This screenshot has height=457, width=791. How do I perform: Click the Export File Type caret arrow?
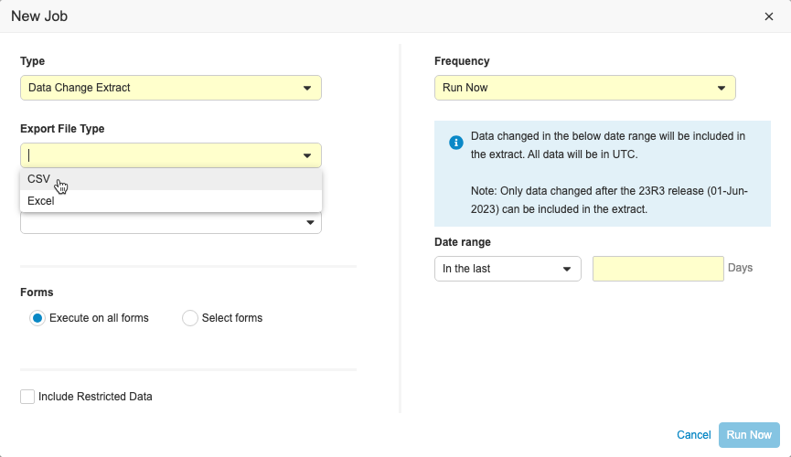pyautogui.click(x=307, y=155)
